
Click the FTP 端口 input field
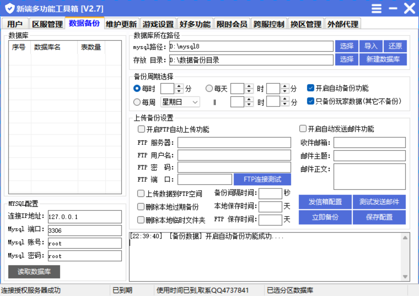click(x=205, y=179)
